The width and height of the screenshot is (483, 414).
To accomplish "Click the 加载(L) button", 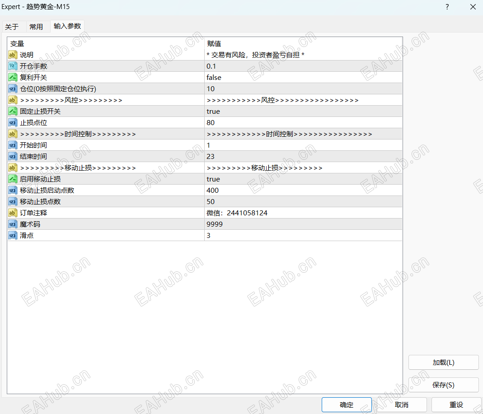I will point(444,362).
